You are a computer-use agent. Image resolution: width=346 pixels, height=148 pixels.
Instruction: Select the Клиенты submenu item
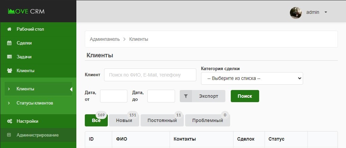coord(38,89)
